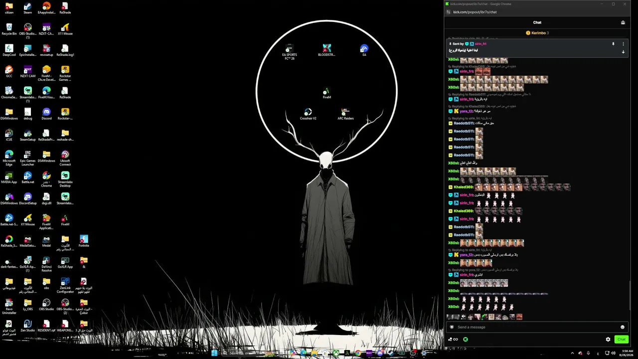Open channel points icon below message box

(453, 340)
